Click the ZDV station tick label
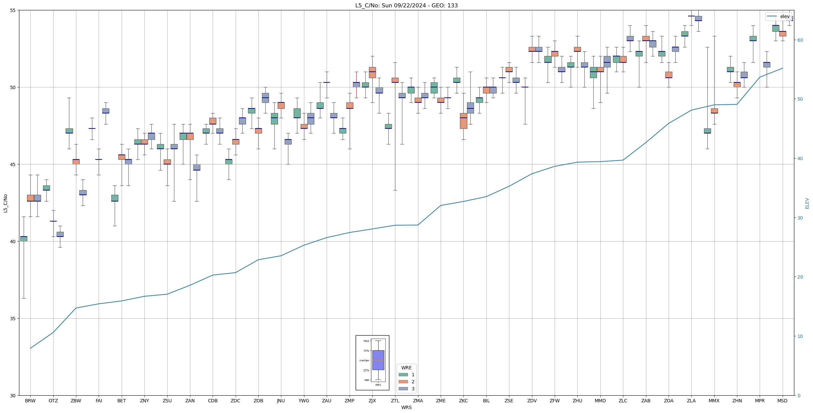The image size is (813, 413). coord(532,401)
